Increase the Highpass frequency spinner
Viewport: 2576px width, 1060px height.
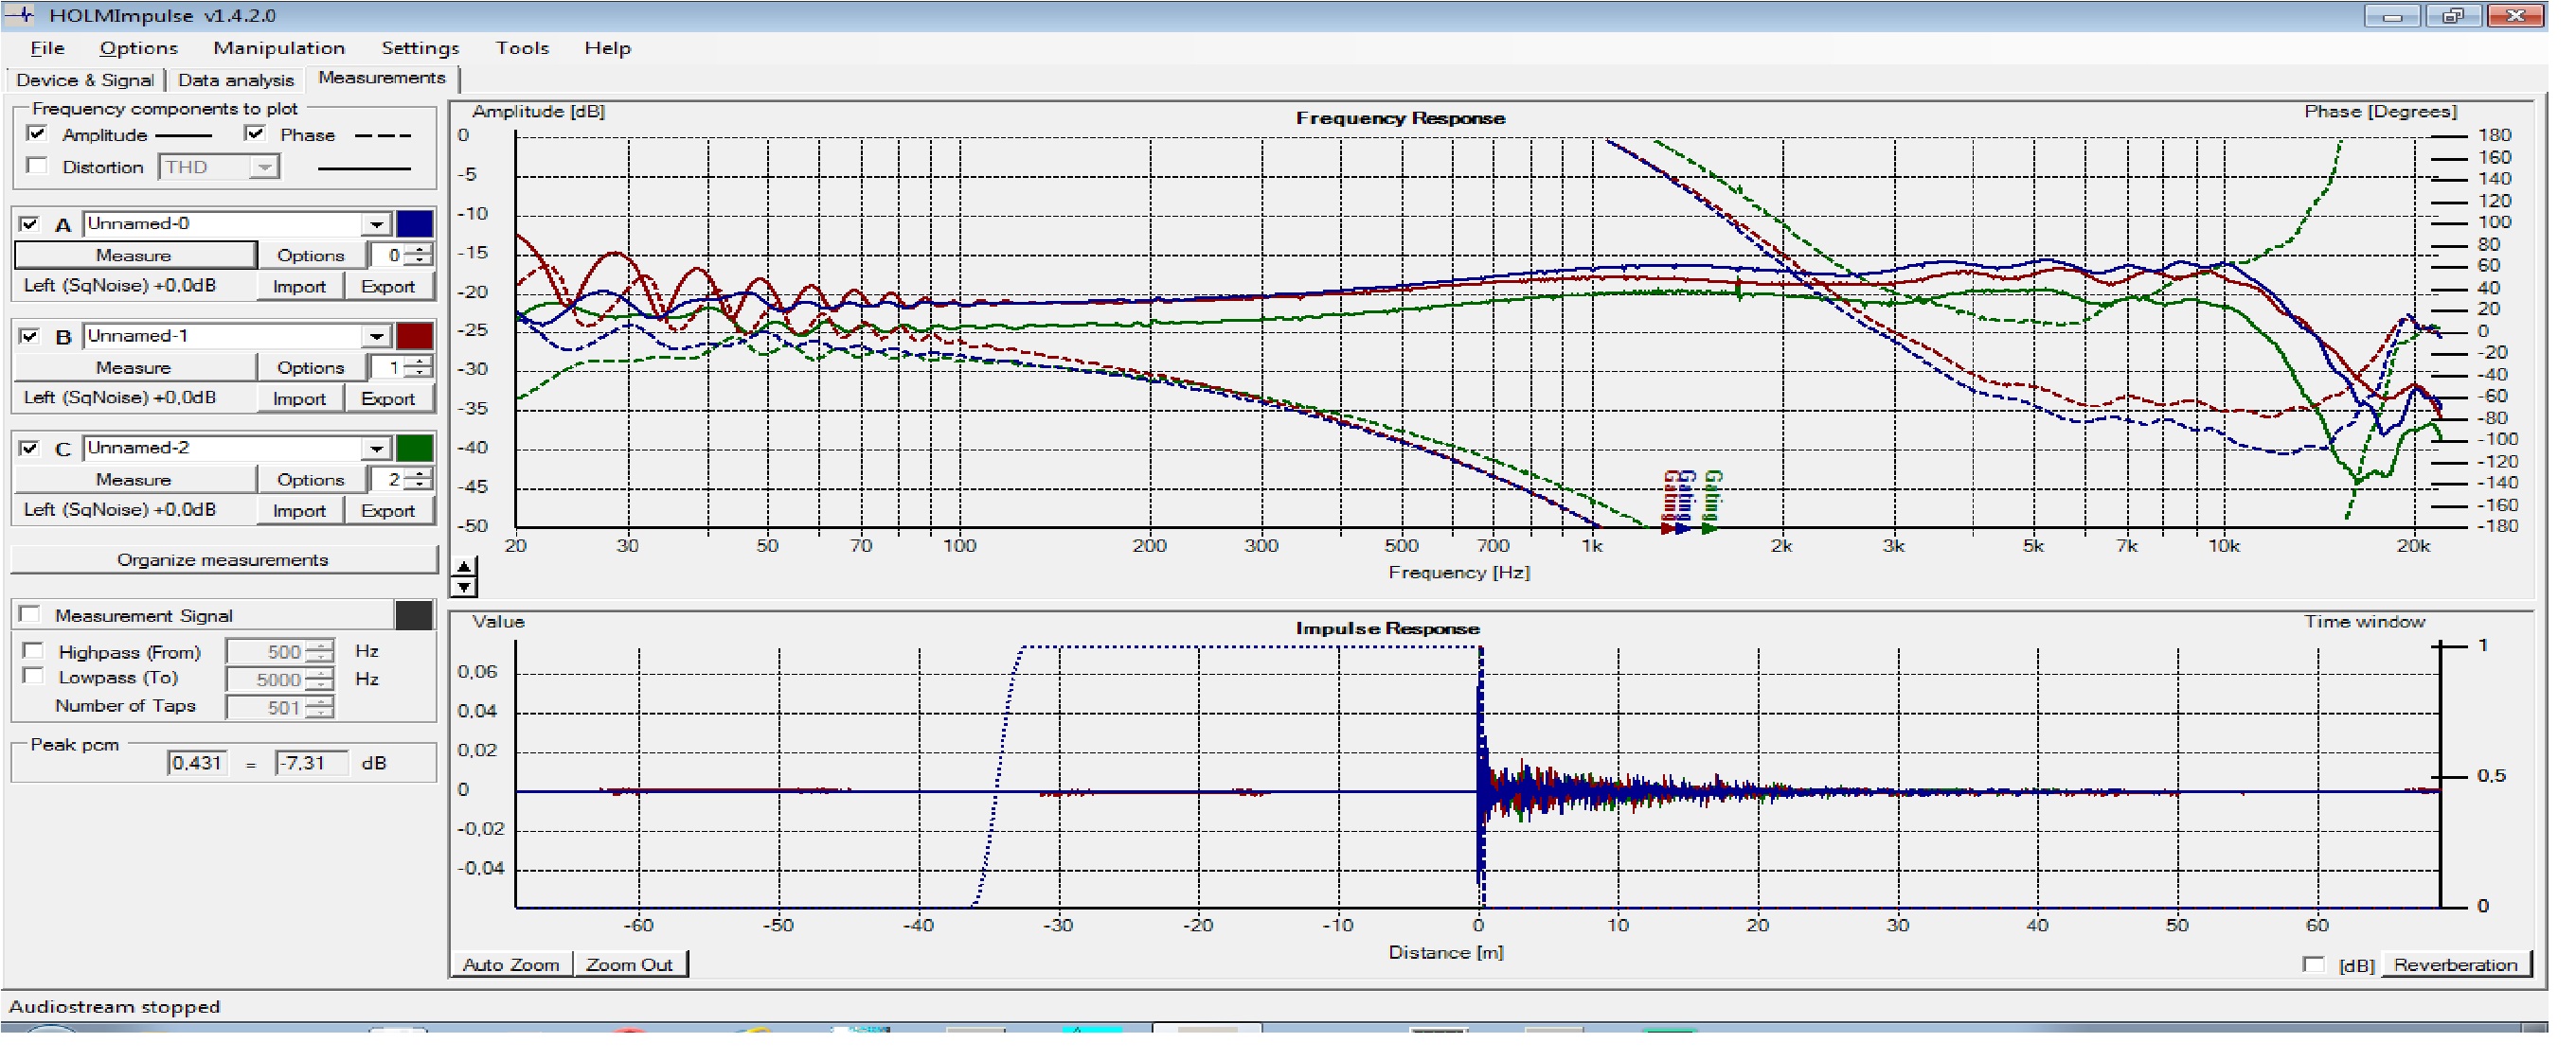[320, 646]
